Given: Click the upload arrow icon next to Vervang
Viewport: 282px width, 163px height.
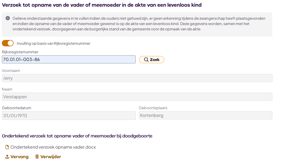Looking at the screenshot, I should point(7,157).
